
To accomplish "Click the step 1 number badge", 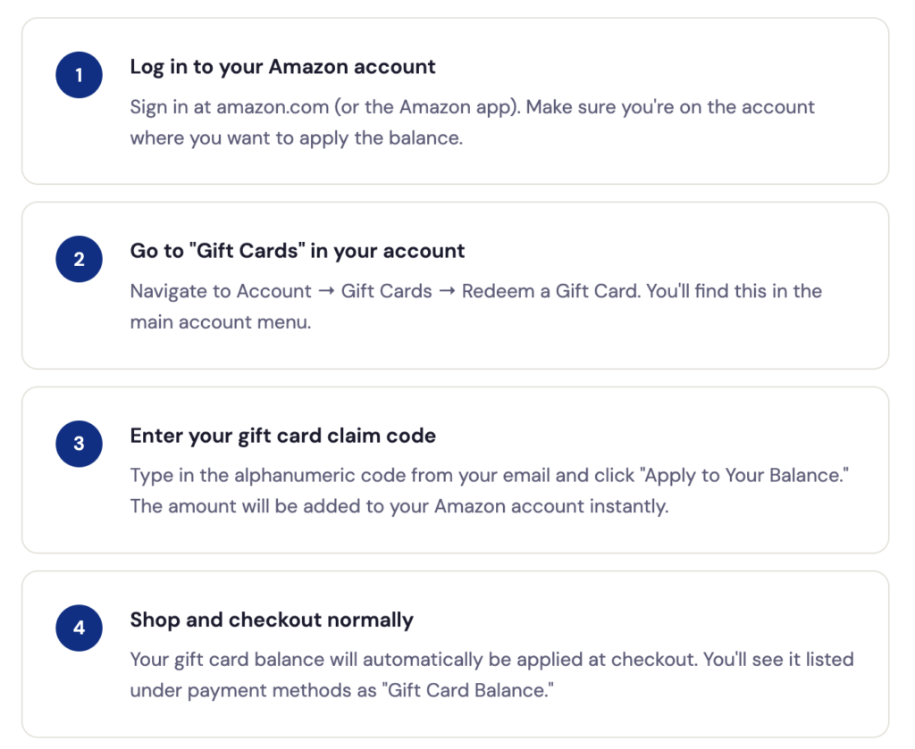I will 79,75.
